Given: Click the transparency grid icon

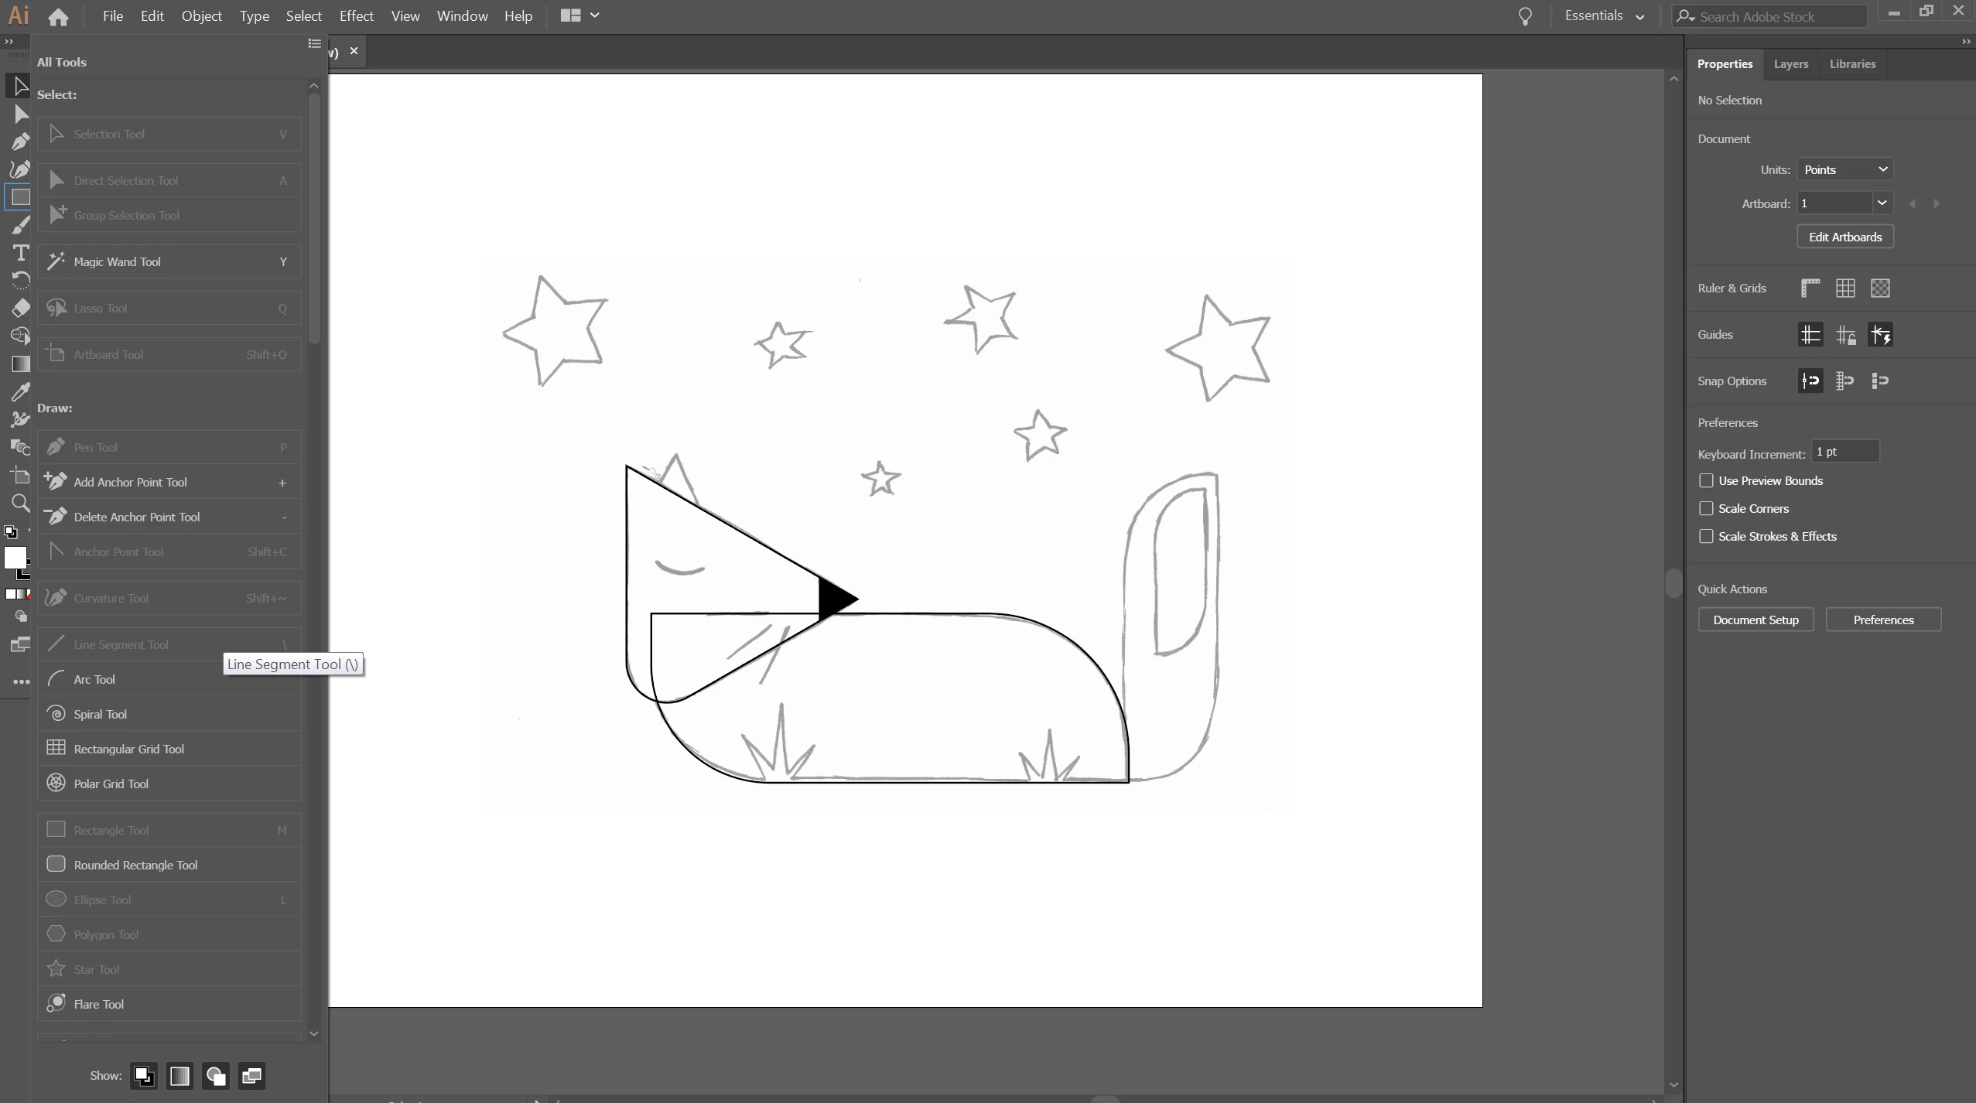Looking at the screenshot, I should (x=1880, y=289).
